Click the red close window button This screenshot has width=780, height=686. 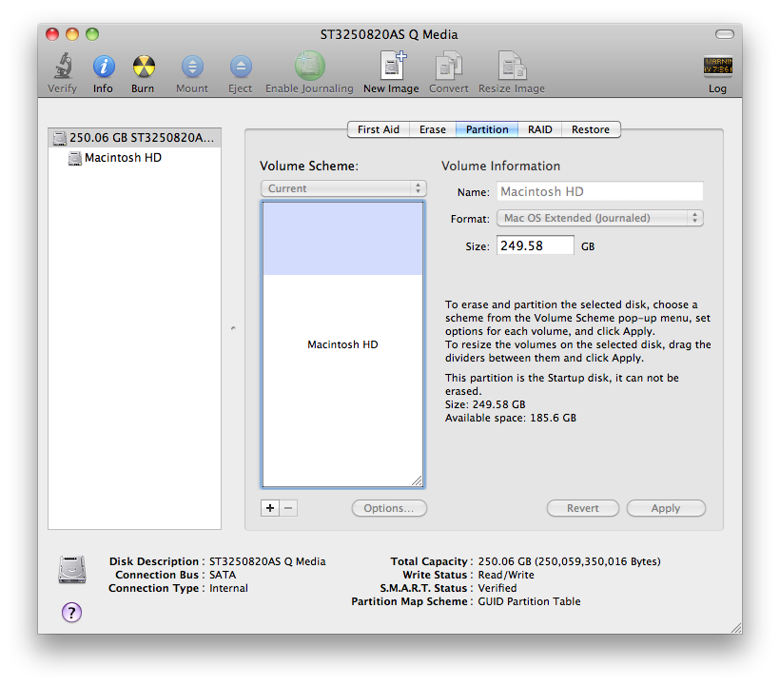pos(52,34)
